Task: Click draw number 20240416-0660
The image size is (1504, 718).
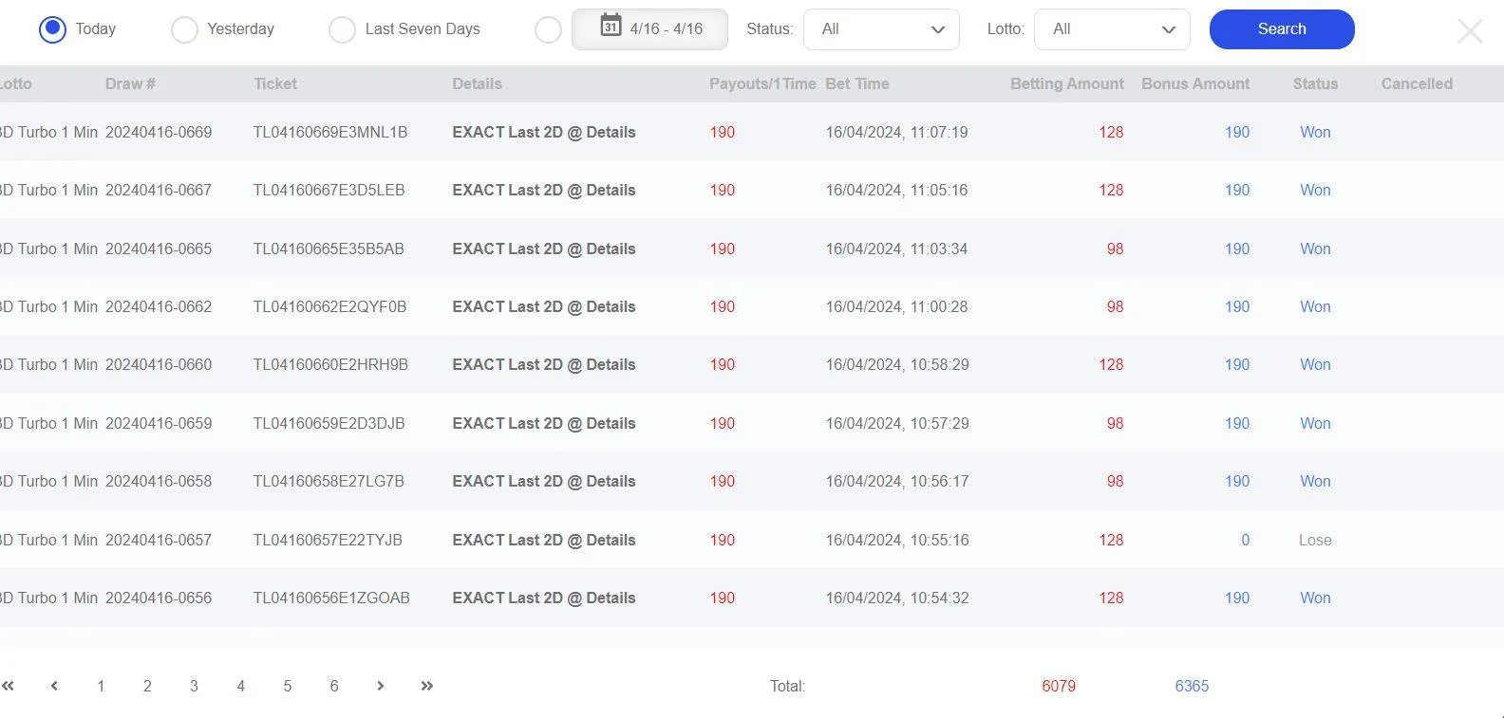Action: click(x=159, y=364)
